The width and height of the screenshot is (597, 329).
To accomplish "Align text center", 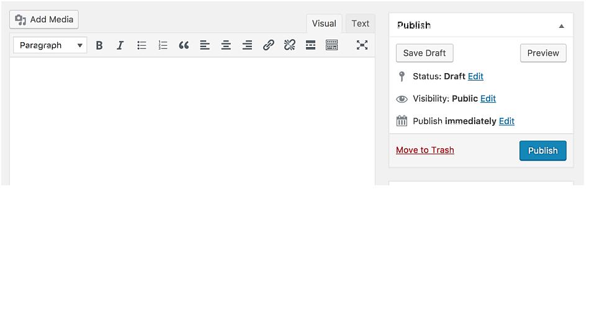I will (226, 45).
